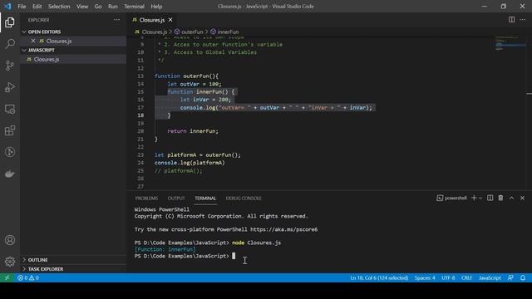The width and height of the screenshot is (532, 299).
Task: Split the editor to the right
Action: click(511, 20)
